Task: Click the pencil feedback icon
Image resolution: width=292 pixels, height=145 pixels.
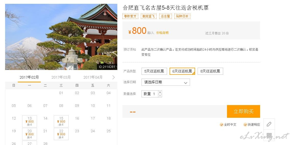Action: click(x=269, y=124)
